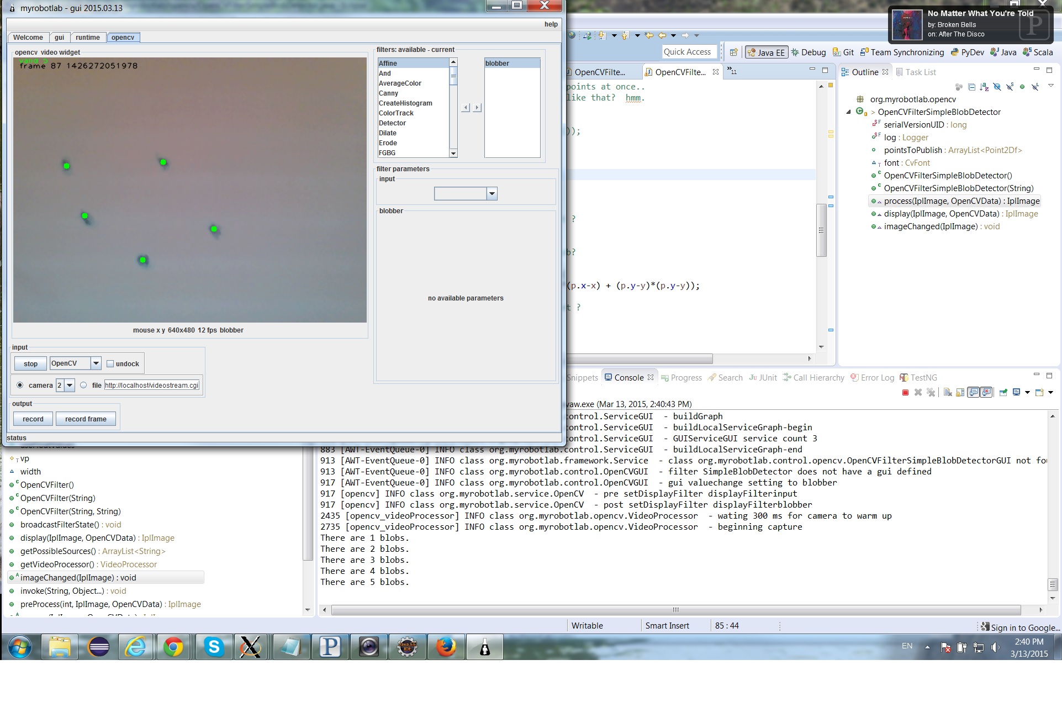The image size is (1062, 707).
Task: Click the Open Console icon
Action: point(1039,392)
